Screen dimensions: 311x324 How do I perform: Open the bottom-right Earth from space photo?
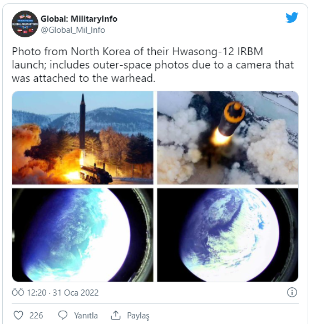coord(228,235)
